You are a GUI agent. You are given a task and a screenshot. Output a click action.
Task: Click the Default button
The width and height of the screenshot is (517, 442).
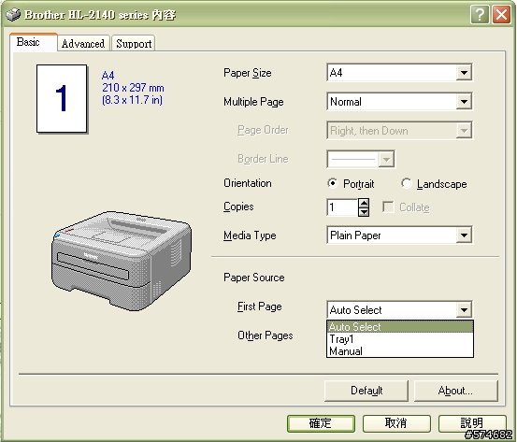click(366, 391)
